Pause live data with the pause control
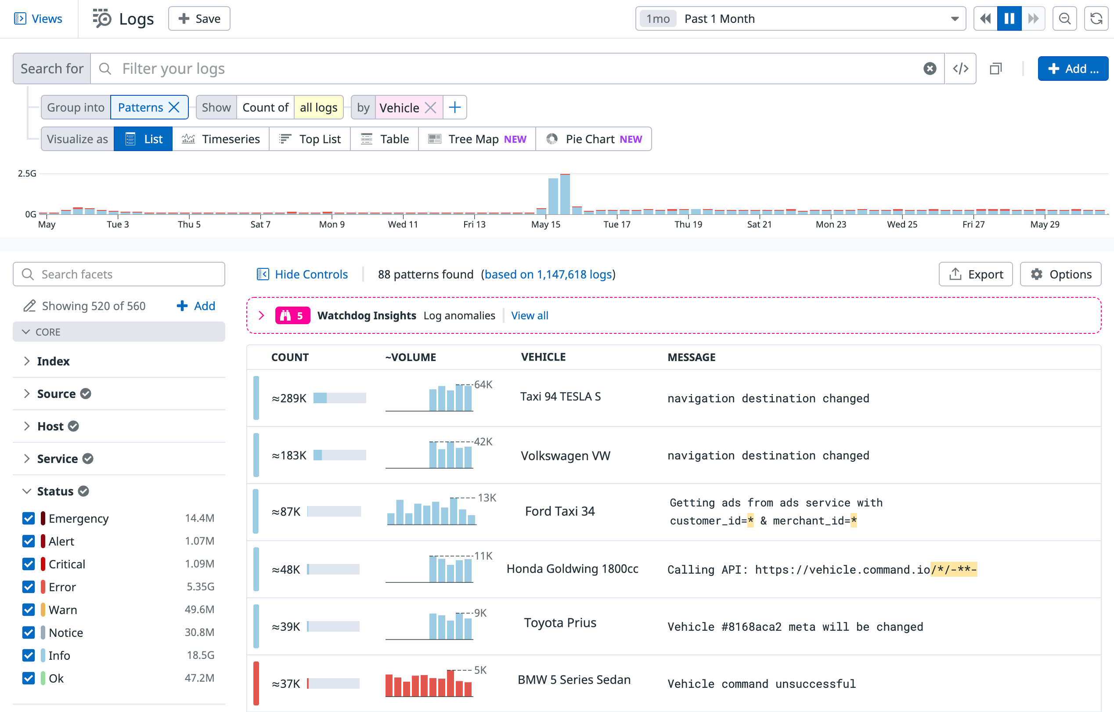The image size is (1114, 712). [1009, 18]
